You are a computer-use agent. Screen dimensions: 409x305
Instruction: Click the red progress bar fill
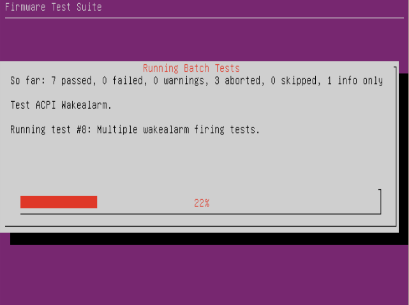[59, 202]
